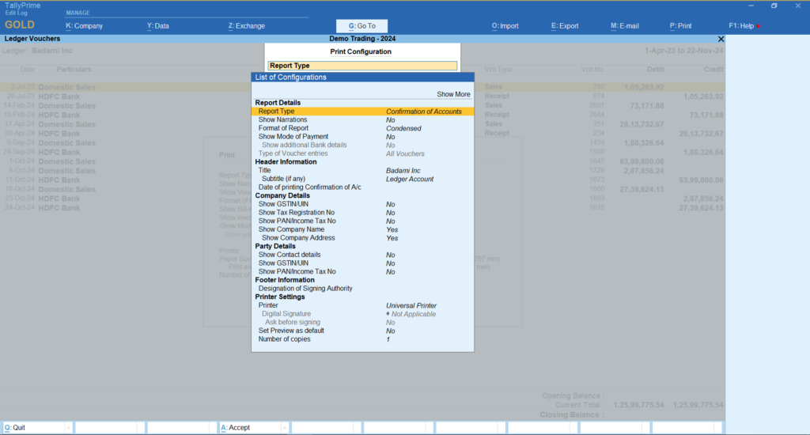Click the restore window icon in title bar
Screen dimensions: 810x435
pos(774,6)
